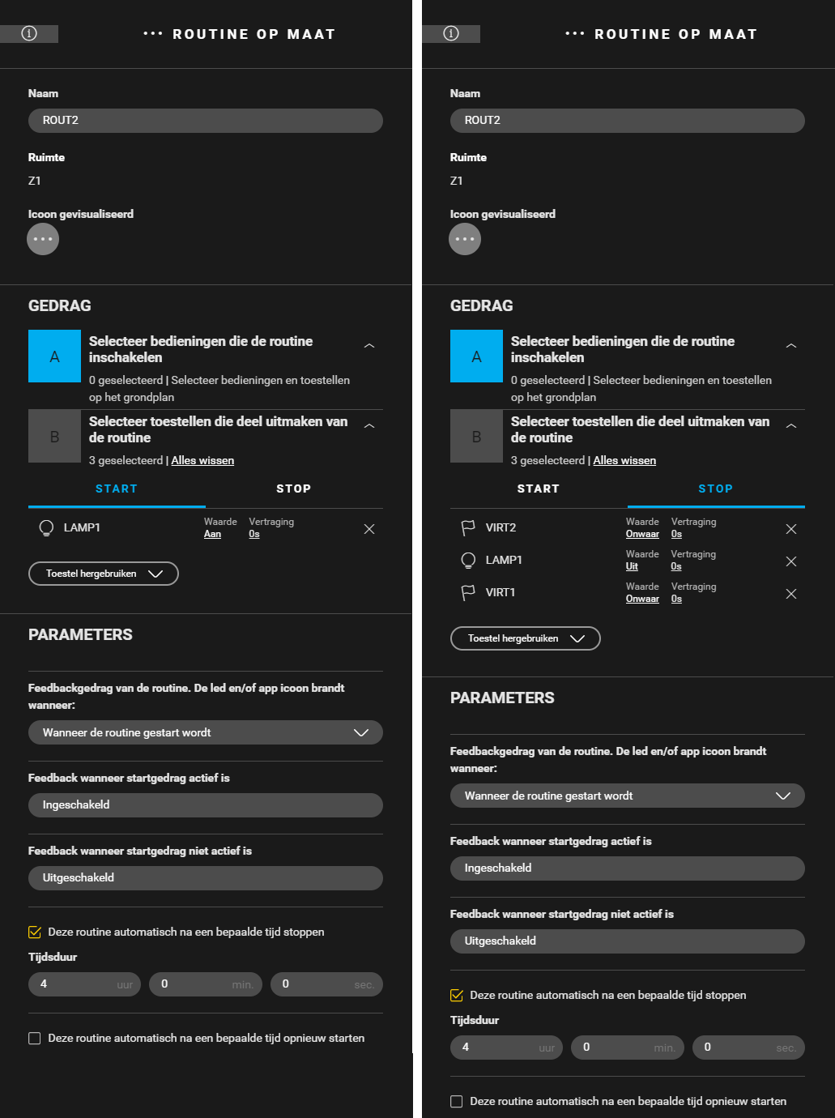Remove VIRT1 from the STOP list
The width and height of the screenshot is (835, 1118).
(x=791, y=594)
